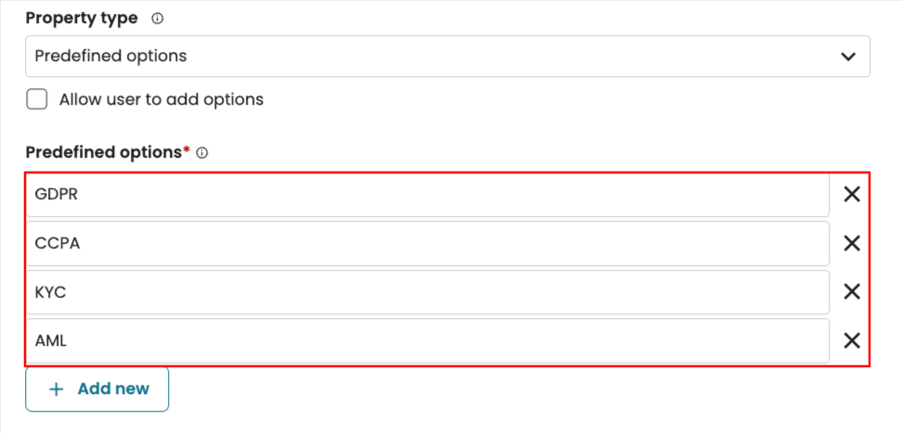Remove the GDPR option with its X icon
The width and height of the screenshot is (902, 433).
(851, 195)
